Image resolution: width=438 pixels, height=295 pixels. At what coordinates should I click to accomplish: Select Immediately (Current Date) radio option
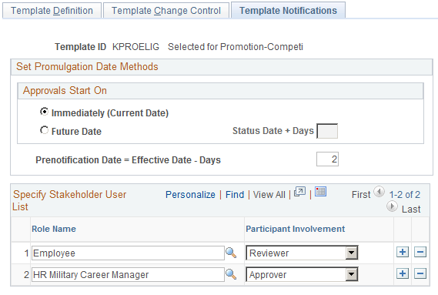(x=44, y=112)
